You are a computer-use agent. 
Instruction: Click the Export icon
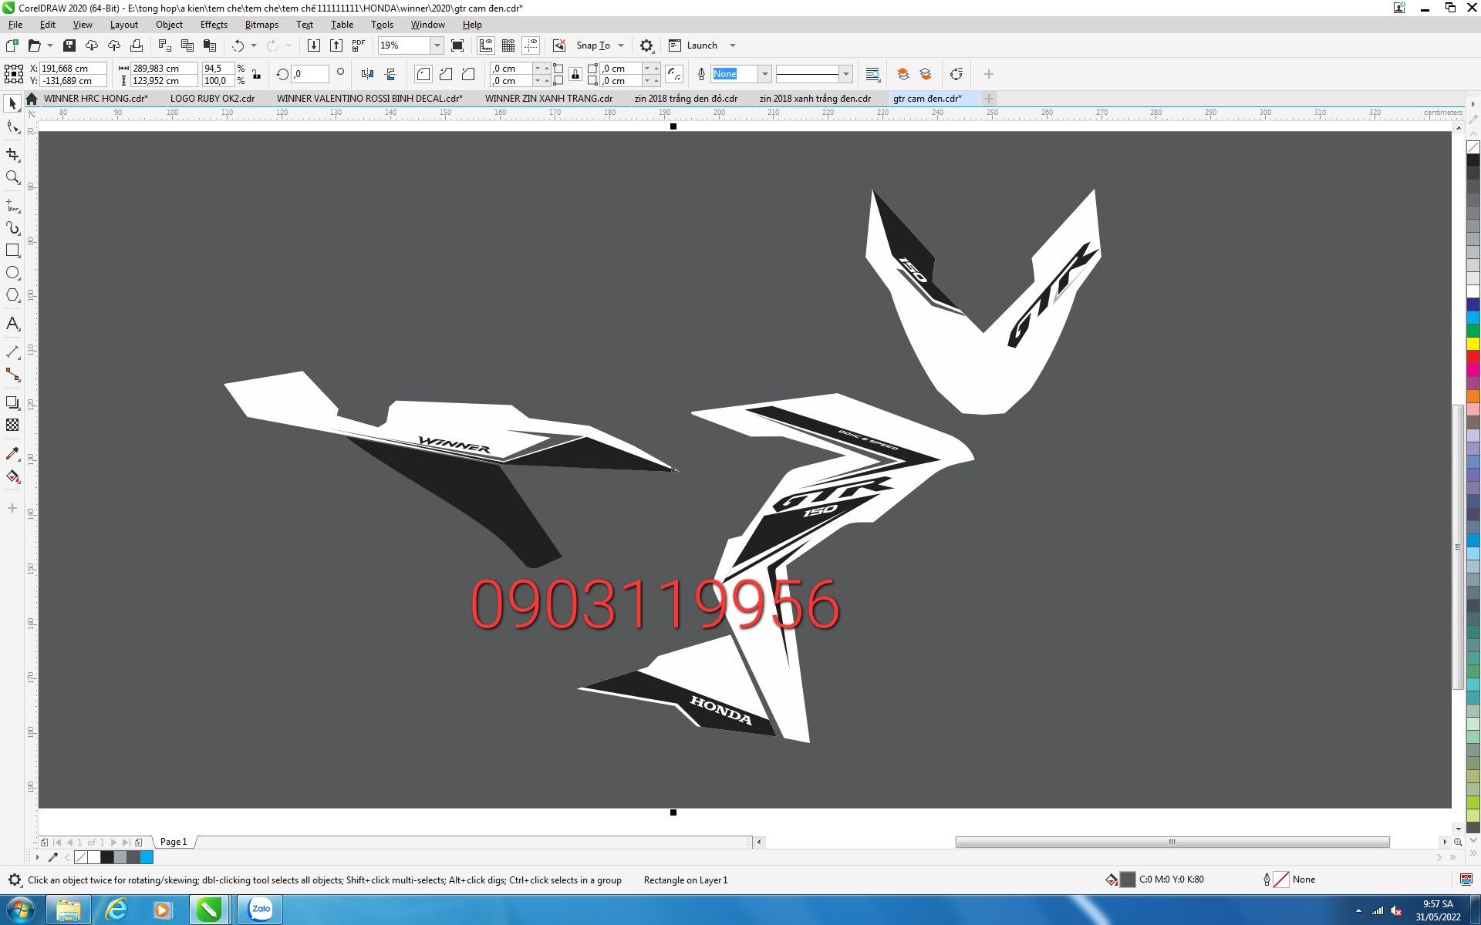point(336,45)
